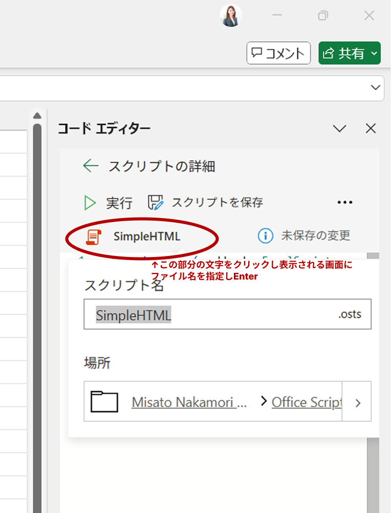The height and width of the screenshot is (513, 391).
Task: Open the 共有 dropdown arrow
Action: [374, 53]
